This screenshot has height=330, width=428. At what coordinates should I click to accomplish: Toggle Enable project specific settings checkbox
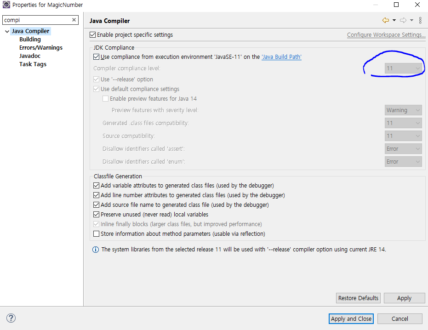pyautogui.click(x=93, y=34)
